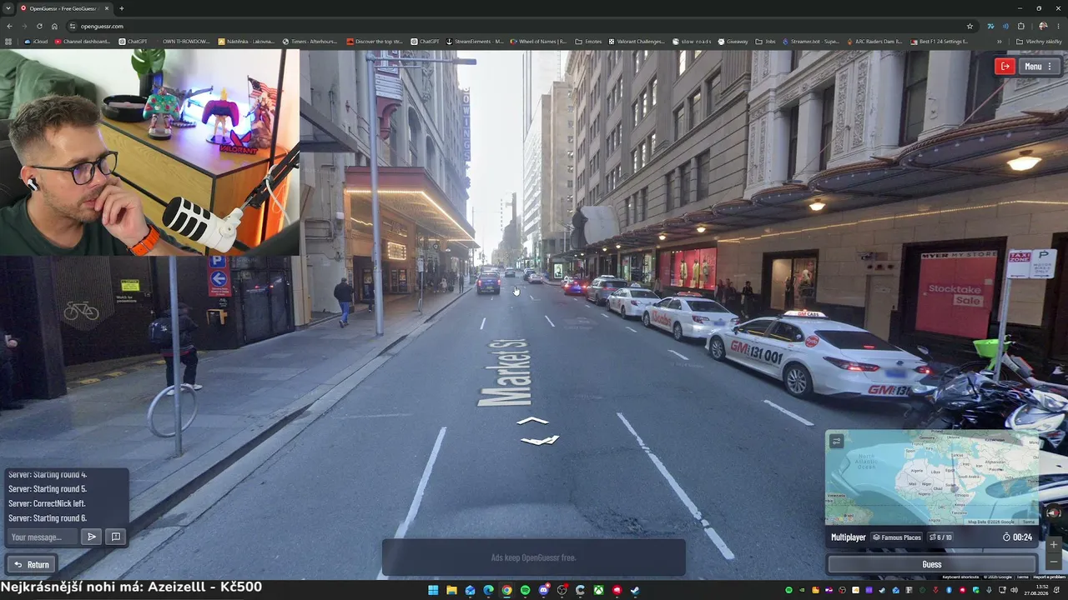This screenshot has height=600, width=1068.
Task: Open the Emotes bookmark folder
Action: pyautogui.click(x=588, y=41)
